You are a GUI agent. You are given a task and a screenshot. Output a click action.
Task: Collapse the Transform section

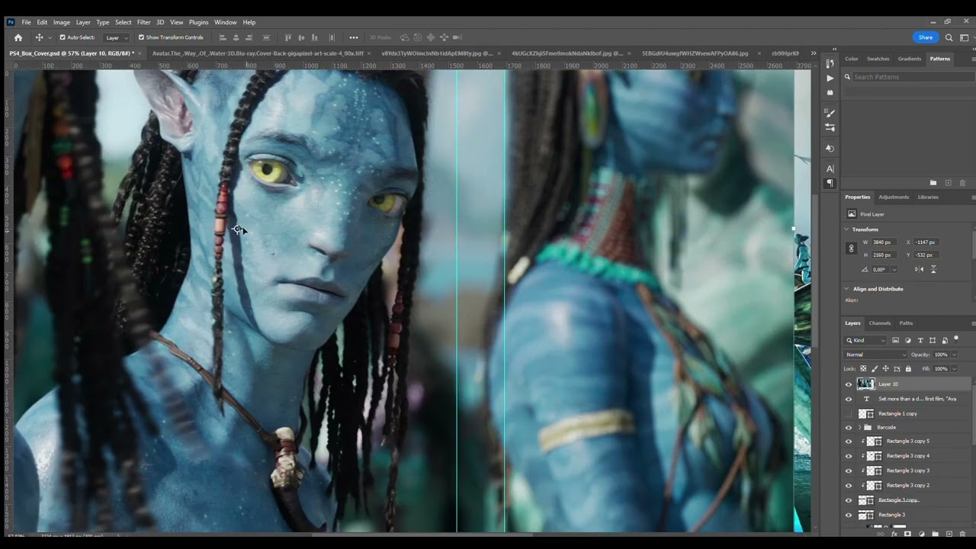[x=846, y=230]
